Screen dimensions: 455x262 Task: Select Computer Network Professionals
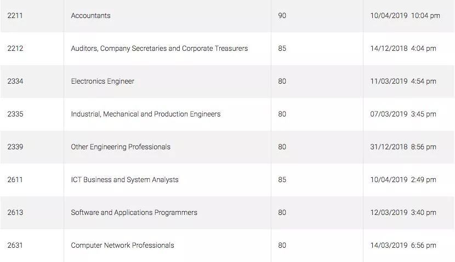tap(122, 245)
